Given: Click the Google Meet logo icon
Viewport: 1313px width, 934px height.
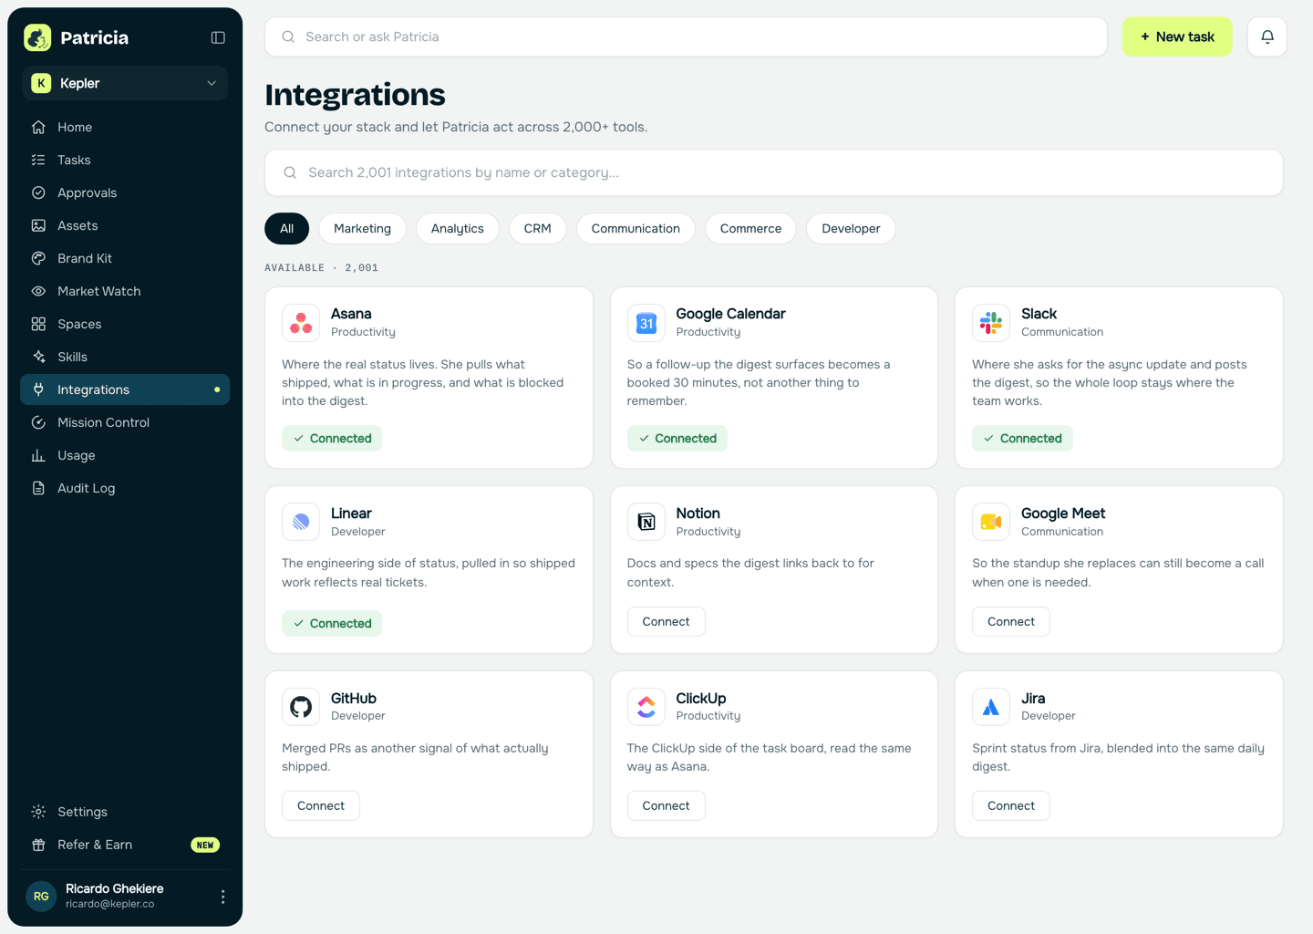Looking at the screenshot, I should pyautogui.click(x=991, y=522).
